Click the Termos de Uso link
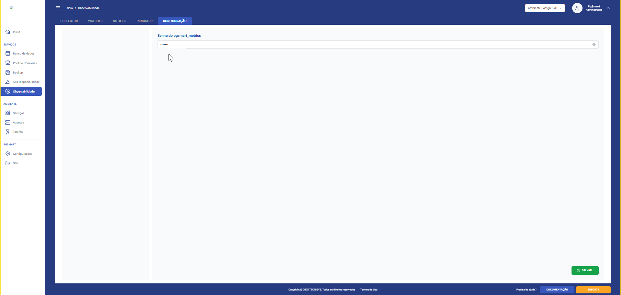 pos(369,290)
